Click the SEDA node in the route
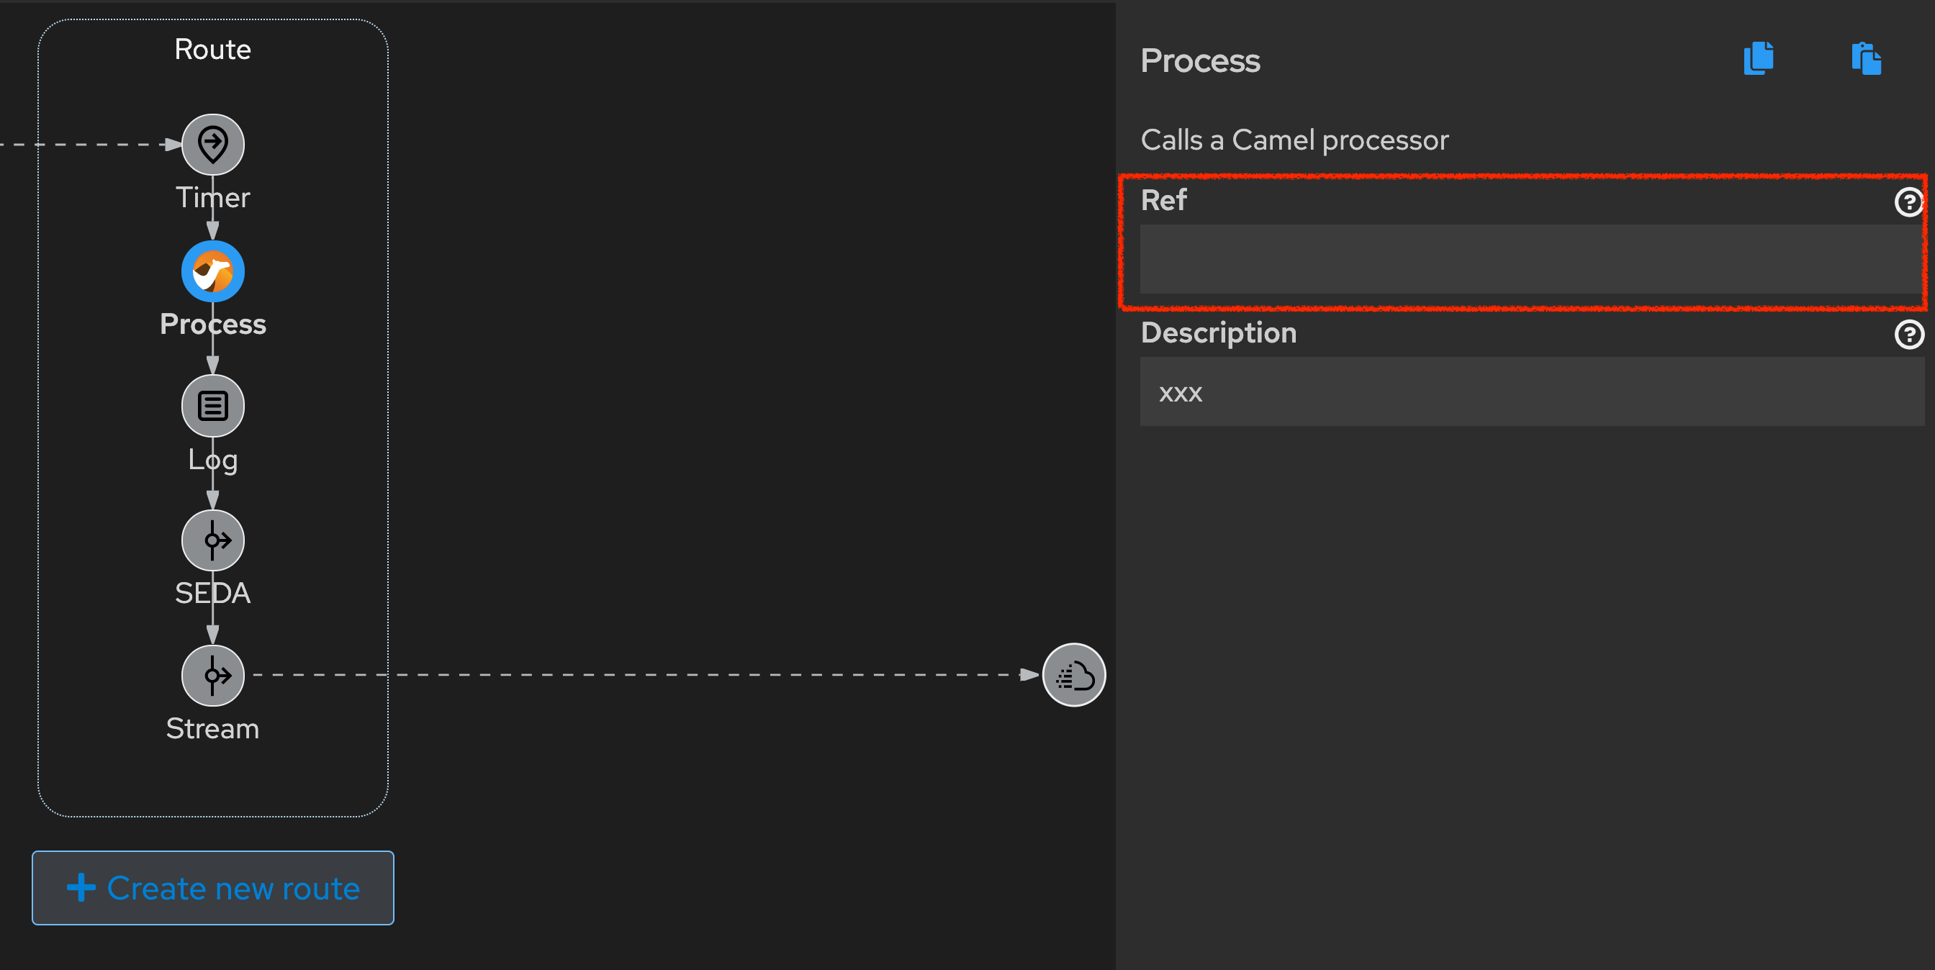 point(212,540)
